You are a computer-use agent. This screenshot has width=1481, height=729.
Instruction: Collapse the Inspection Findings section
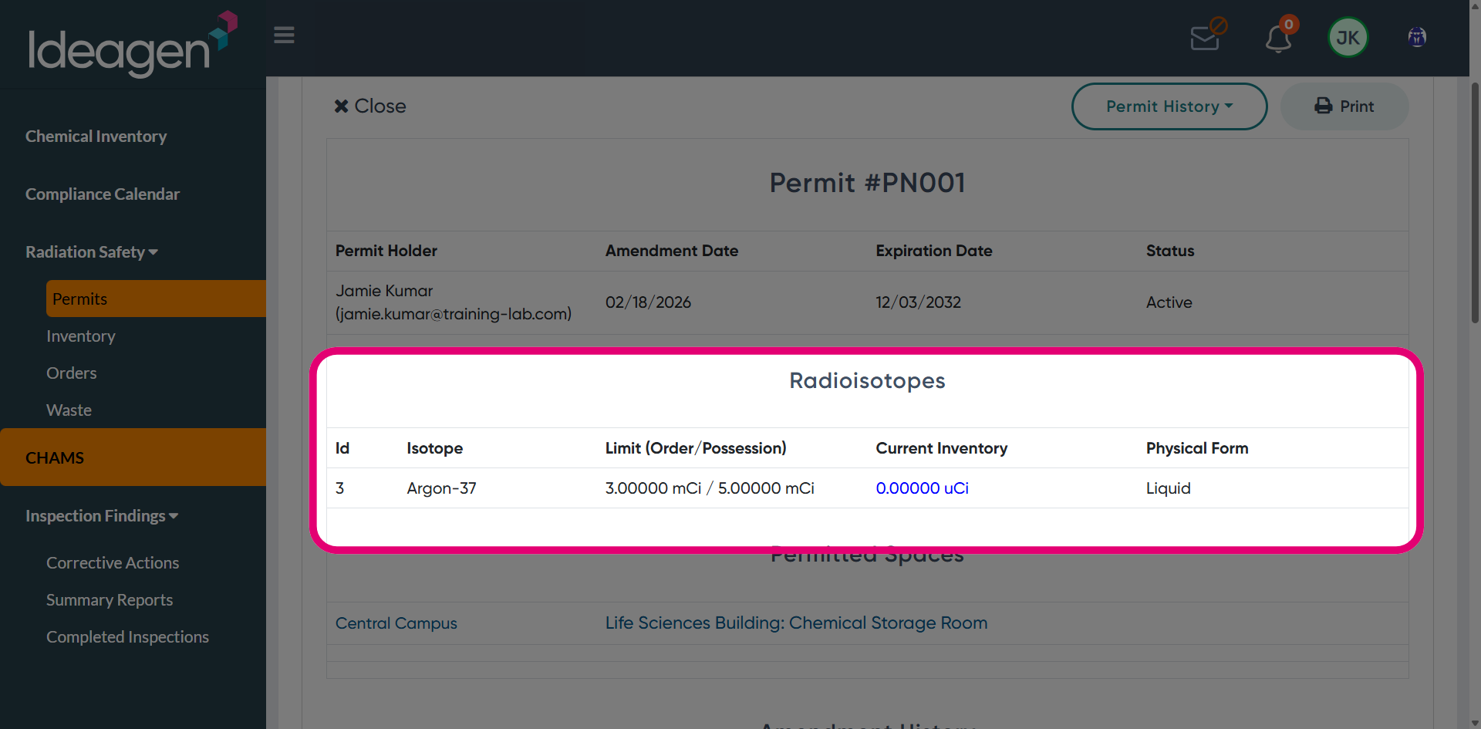[x=102, y=516]
